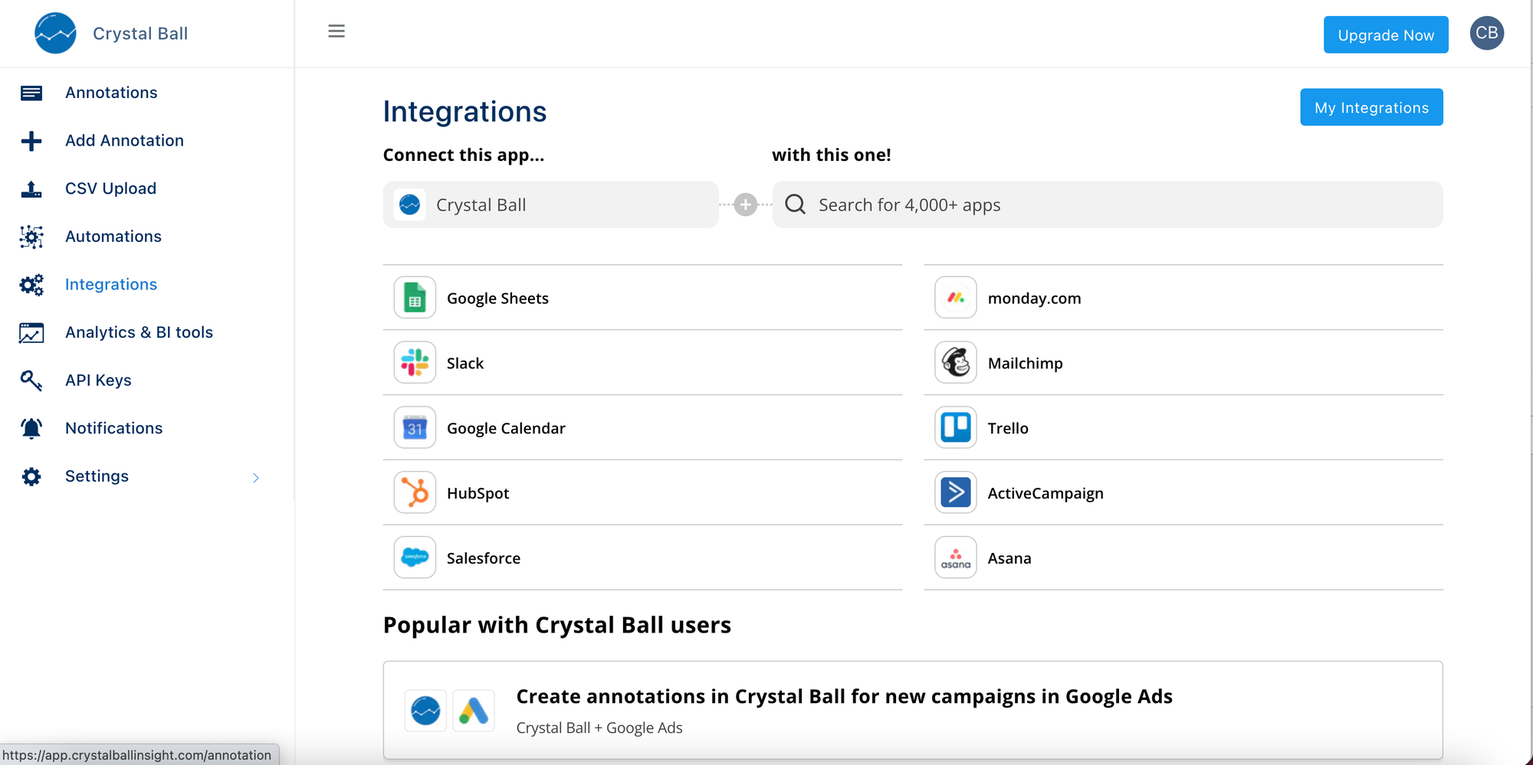
Task: Click the Upgrade Now button
Action: (1386, 34)
